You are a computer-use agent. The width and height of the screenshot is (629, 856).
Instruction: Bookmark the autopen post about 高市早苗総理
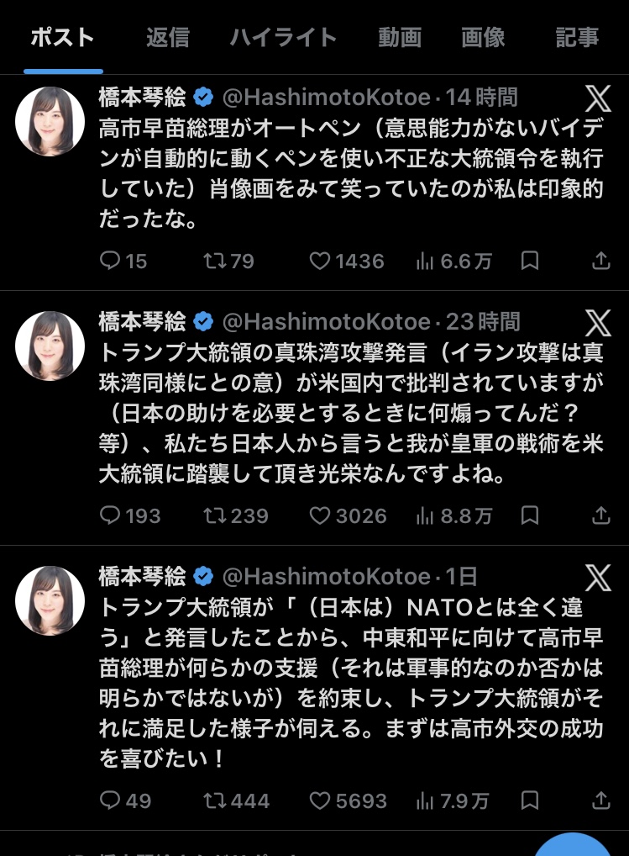[529, 262]
